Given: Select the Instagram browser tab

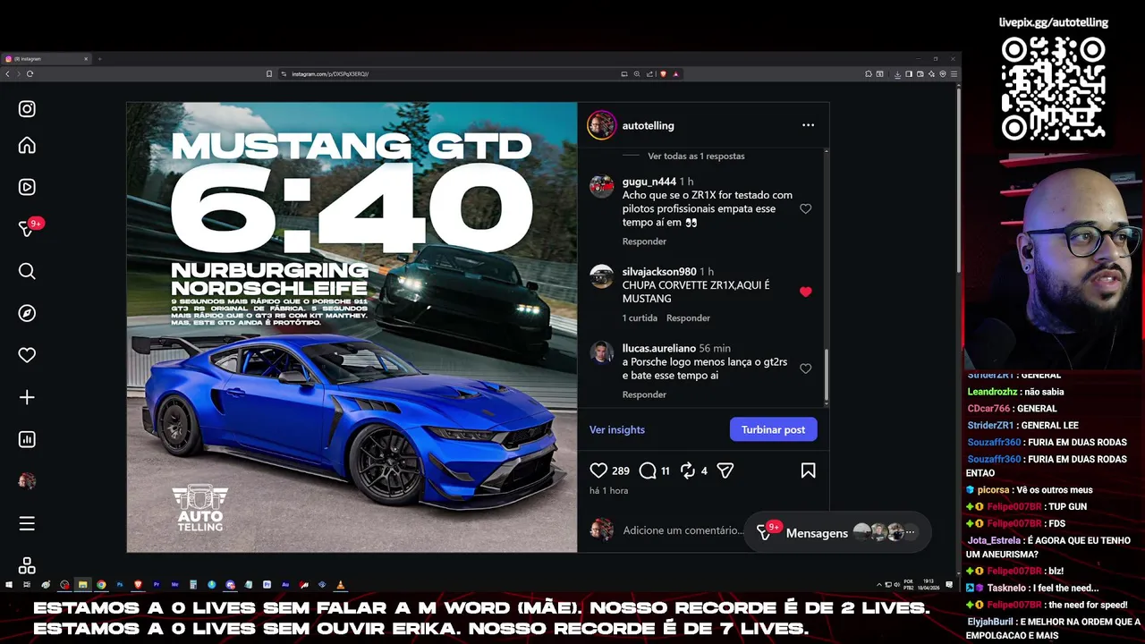Looking at the screenshot, I should 45,58.
